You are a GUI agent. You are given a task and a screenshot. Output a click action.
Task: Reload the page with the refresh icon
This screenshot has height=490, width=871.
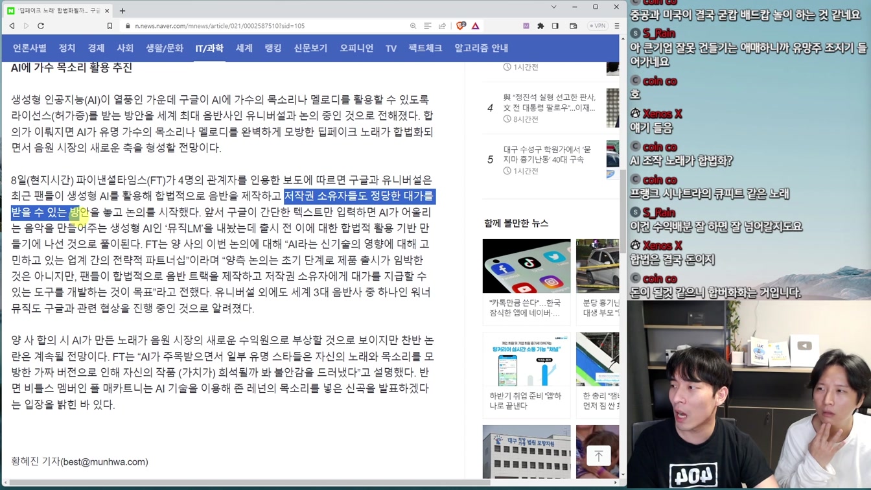[41, 26]
